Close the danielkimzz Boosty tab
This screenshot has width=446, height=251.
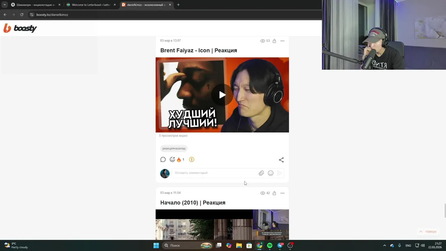[x=170, y=5]
